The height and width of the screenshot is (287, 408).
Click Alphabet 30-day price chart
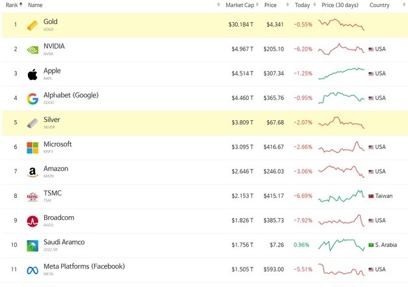pos(341,98)
